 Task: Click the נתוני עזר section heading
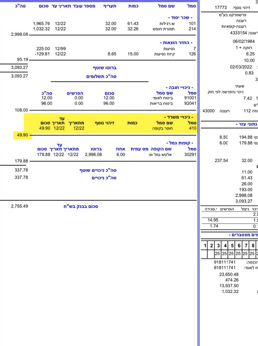247,124
